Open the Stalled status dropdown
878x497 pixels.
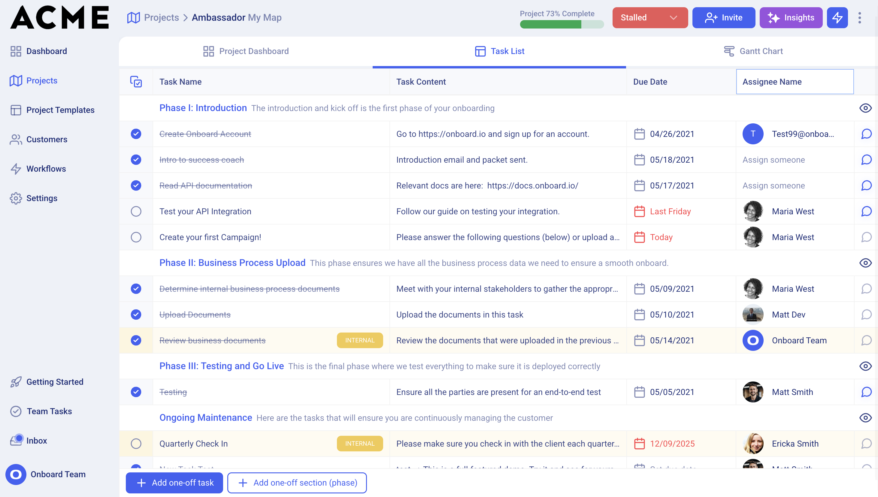pos(649,17)
